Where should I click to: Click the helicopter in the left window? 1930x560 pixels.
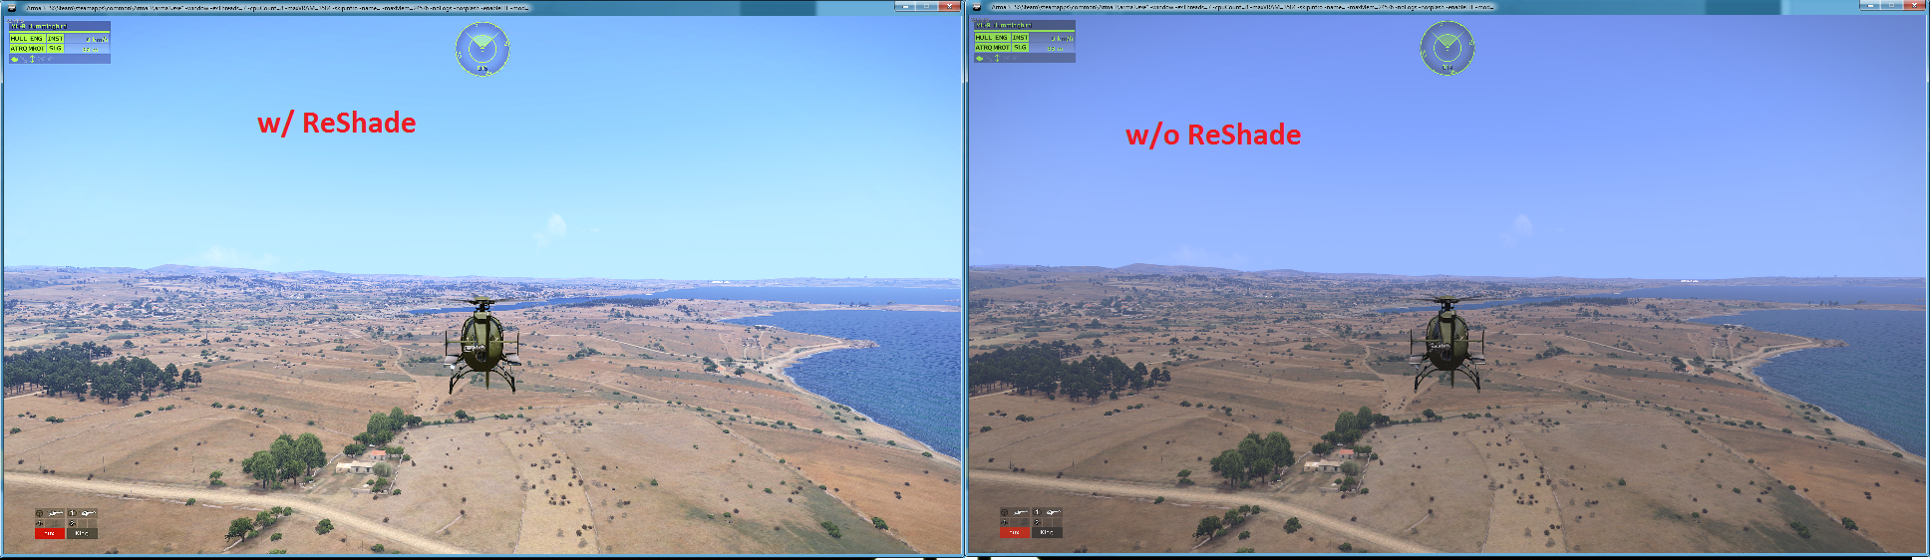tap(482, 343)
